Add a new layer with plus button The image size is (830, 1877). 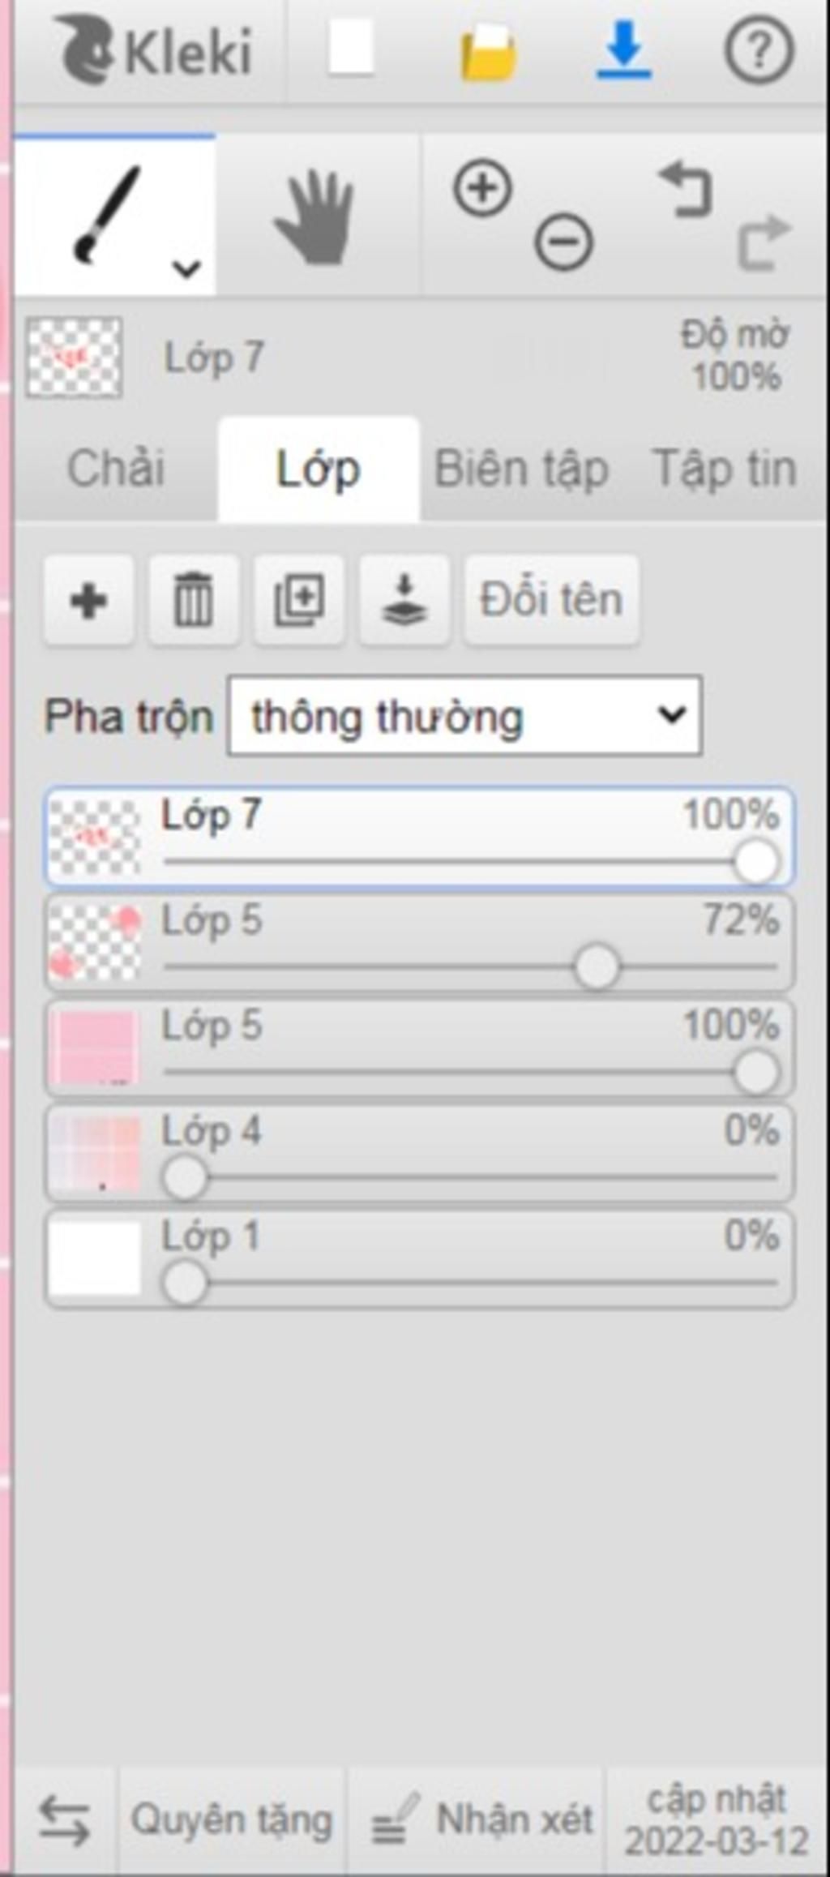pyautogui.click(x=89, y=601)
